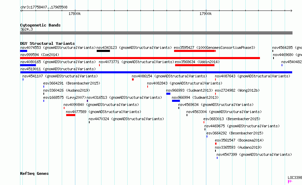Screen dimensions: 302x185
Task: Open the nsv4469675 variant label
Action: 242,126
